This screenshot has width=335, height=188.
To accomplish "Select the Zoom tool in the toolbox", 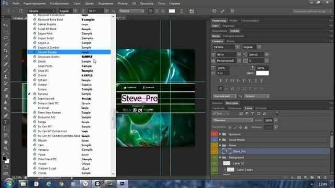I will pos(6,148).
